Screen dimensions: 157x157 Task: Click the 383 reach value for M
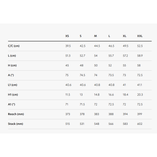[97, 114]
